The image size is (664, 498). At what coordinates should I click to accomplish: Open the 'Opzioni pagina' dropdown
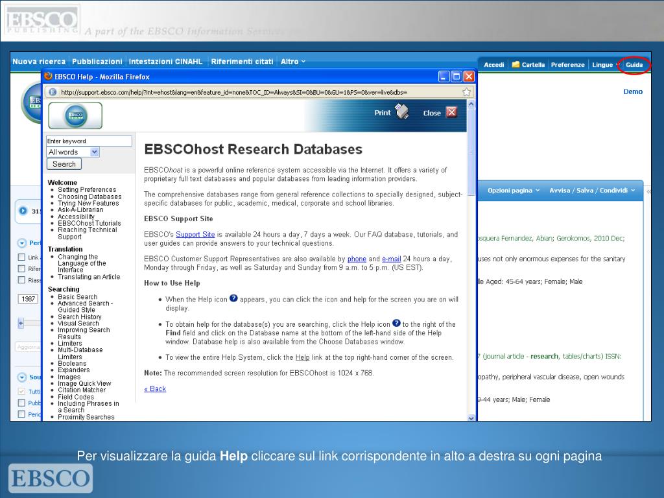514,190
